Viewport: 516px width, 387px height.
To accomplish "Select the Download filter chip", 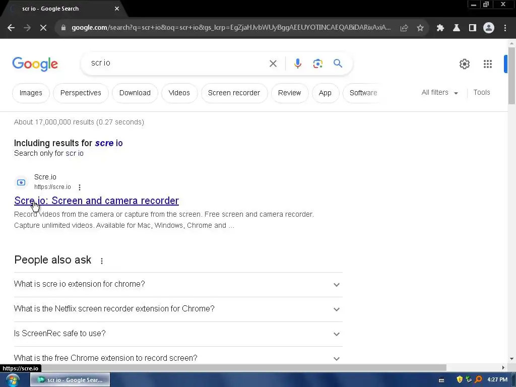I will pyautogui.click(x=135, y=93).
